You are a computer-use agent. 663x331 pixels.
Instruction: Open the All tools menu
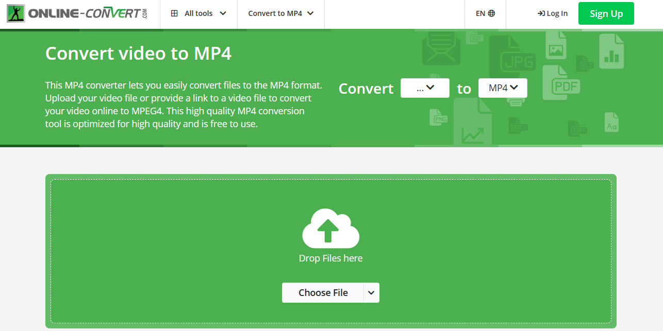[x=198, y=14]
